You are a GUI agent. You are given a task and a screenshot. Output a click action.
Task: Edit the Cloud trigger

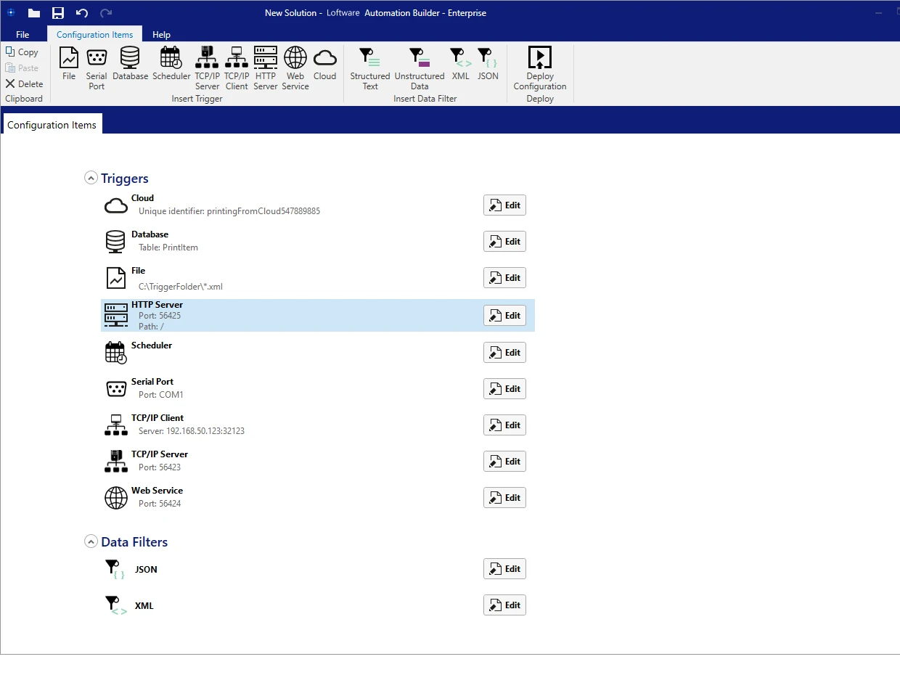(x=504, y=205)
